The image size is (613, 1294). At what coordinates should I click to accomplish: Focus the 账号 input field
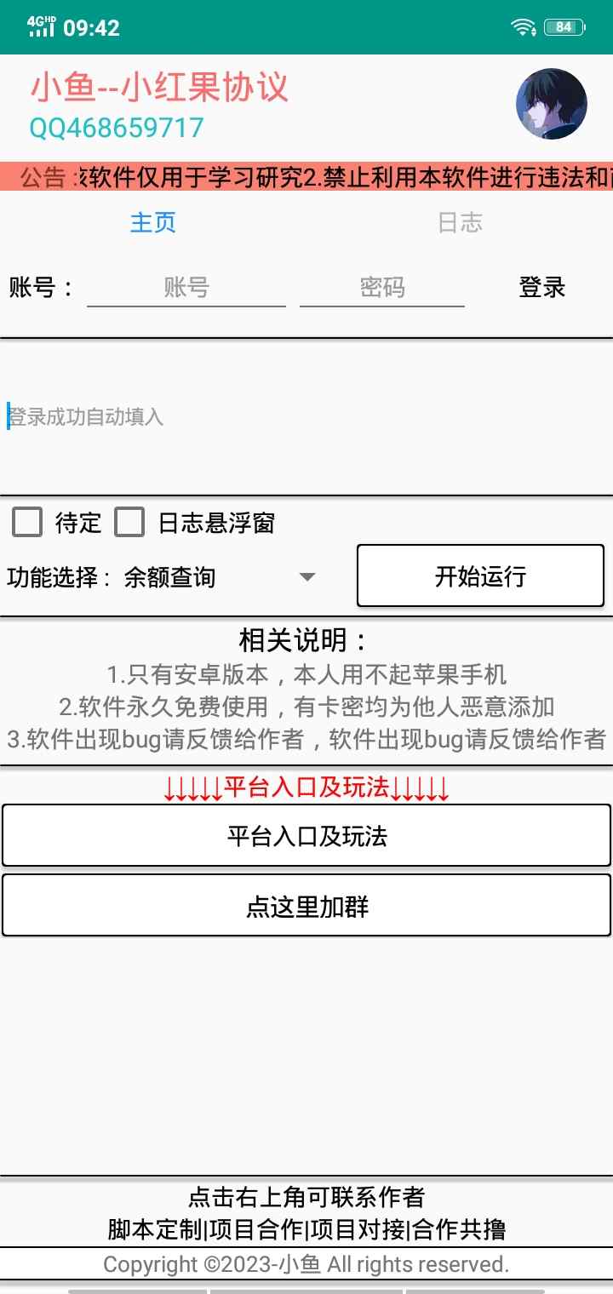point(186,288)
